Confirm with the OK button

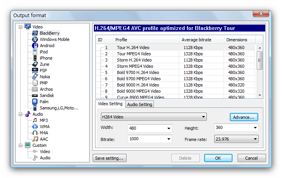tap(218, 158)
